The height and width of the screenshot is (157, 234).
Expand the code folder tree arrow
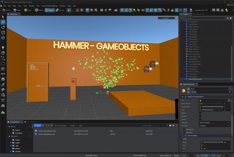click(11, 146)
